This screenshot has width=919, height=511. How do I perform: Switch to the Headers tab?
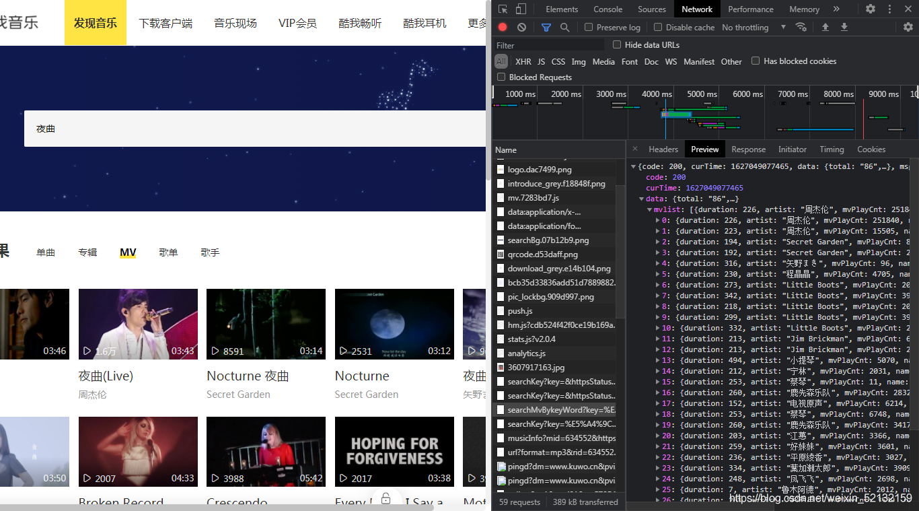point(663,149)
